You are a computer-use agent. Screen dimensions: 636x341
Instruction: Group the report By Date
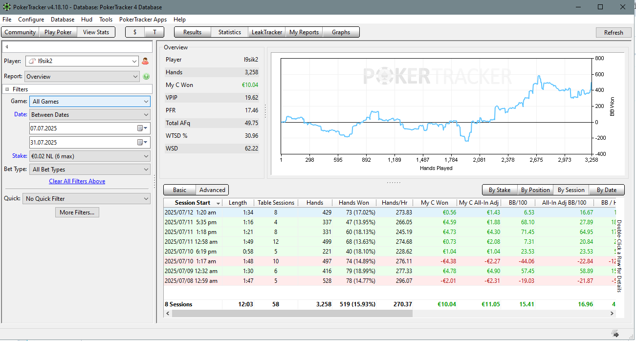pyautogui.click(x=607, y=190)
